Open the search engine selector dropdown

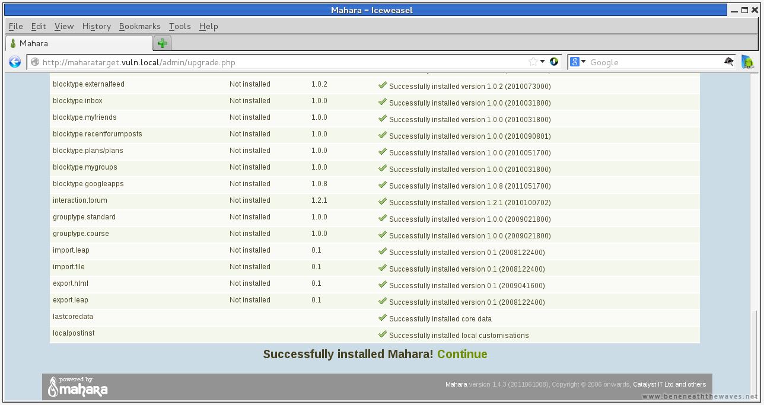pos(583,62)
